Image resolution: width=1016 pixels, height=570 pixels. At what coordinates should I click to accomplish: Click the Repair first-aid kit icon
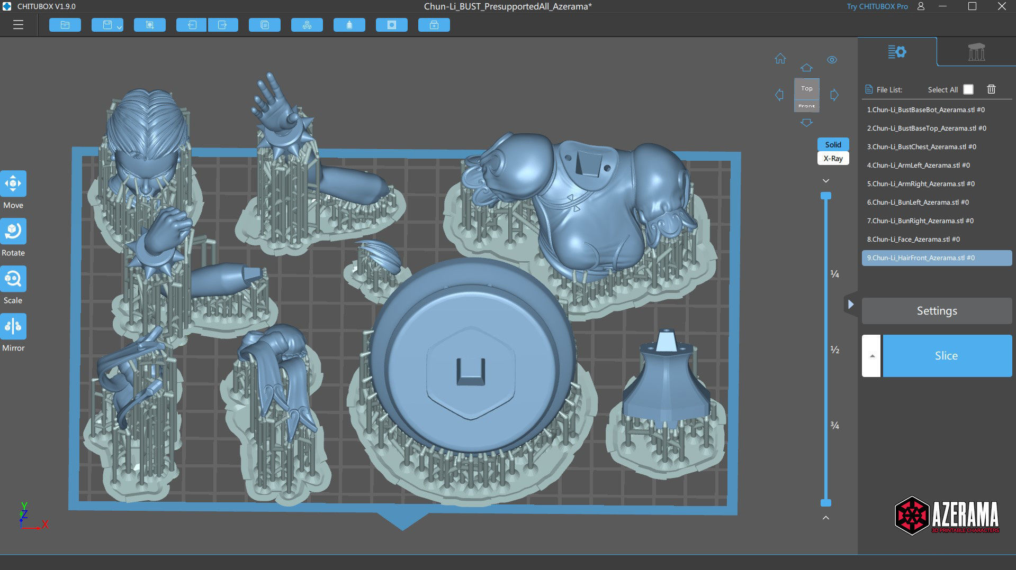[434, 25]
